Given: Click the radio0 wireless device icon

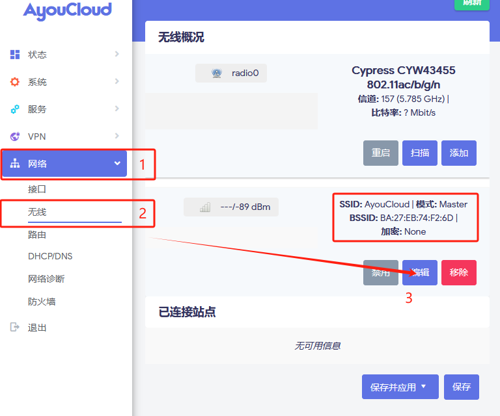Looking at the screenshot, I should point(217,73).
